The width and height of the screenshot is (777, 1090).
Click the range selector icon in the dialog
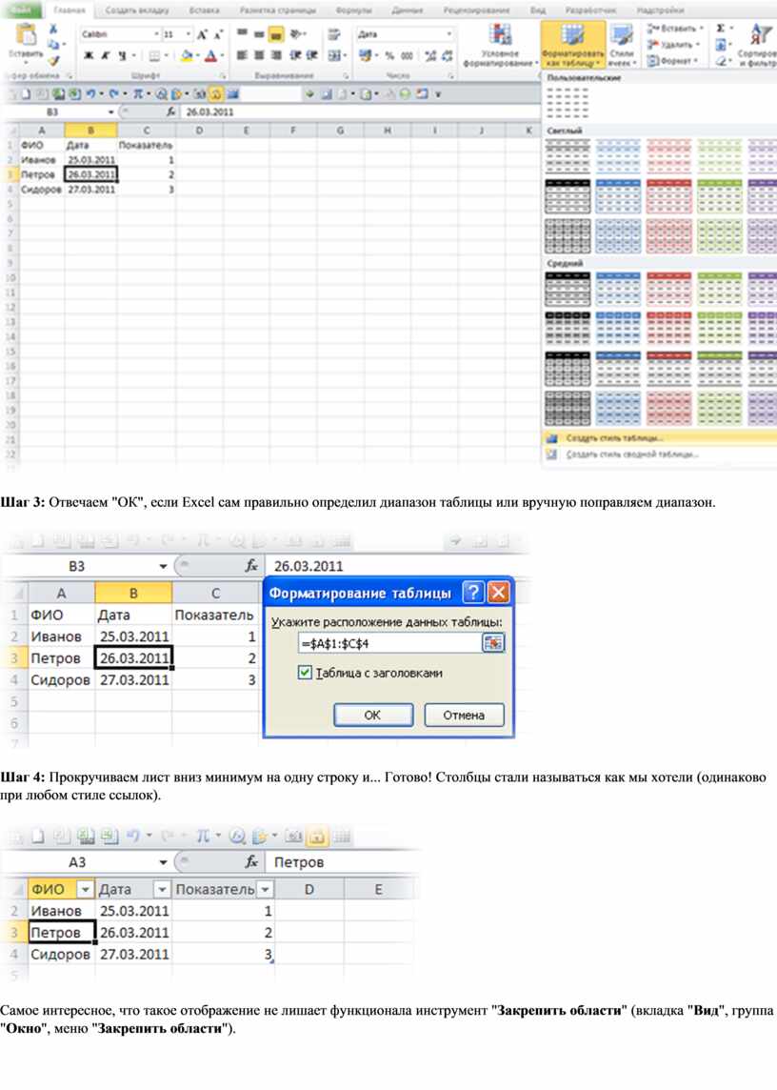pos(492,643)
